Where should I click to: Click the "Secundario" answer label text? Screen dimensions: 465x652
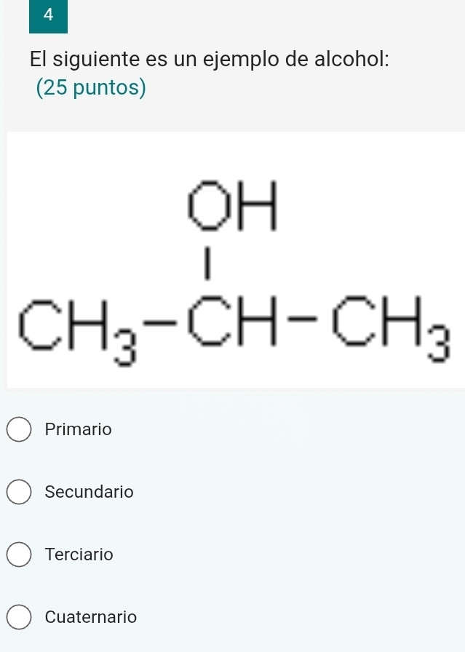coord(89,491)
